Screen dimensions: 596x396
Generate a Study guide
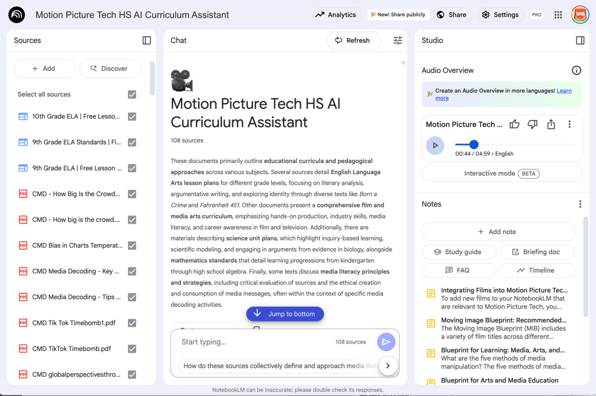(x=459, y=252)
